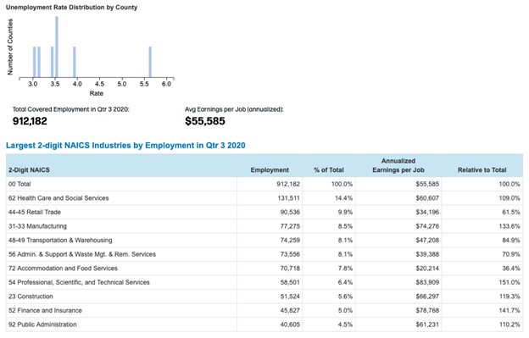Viewport: 529px width, 338px height.
Task: Click 'Avg Earnings per Job (annualized)' label
Action: click(x=234, y=109)
